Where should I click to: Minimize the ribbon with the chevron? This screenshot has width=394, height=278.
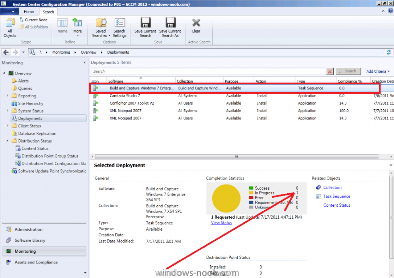point(383,11)
